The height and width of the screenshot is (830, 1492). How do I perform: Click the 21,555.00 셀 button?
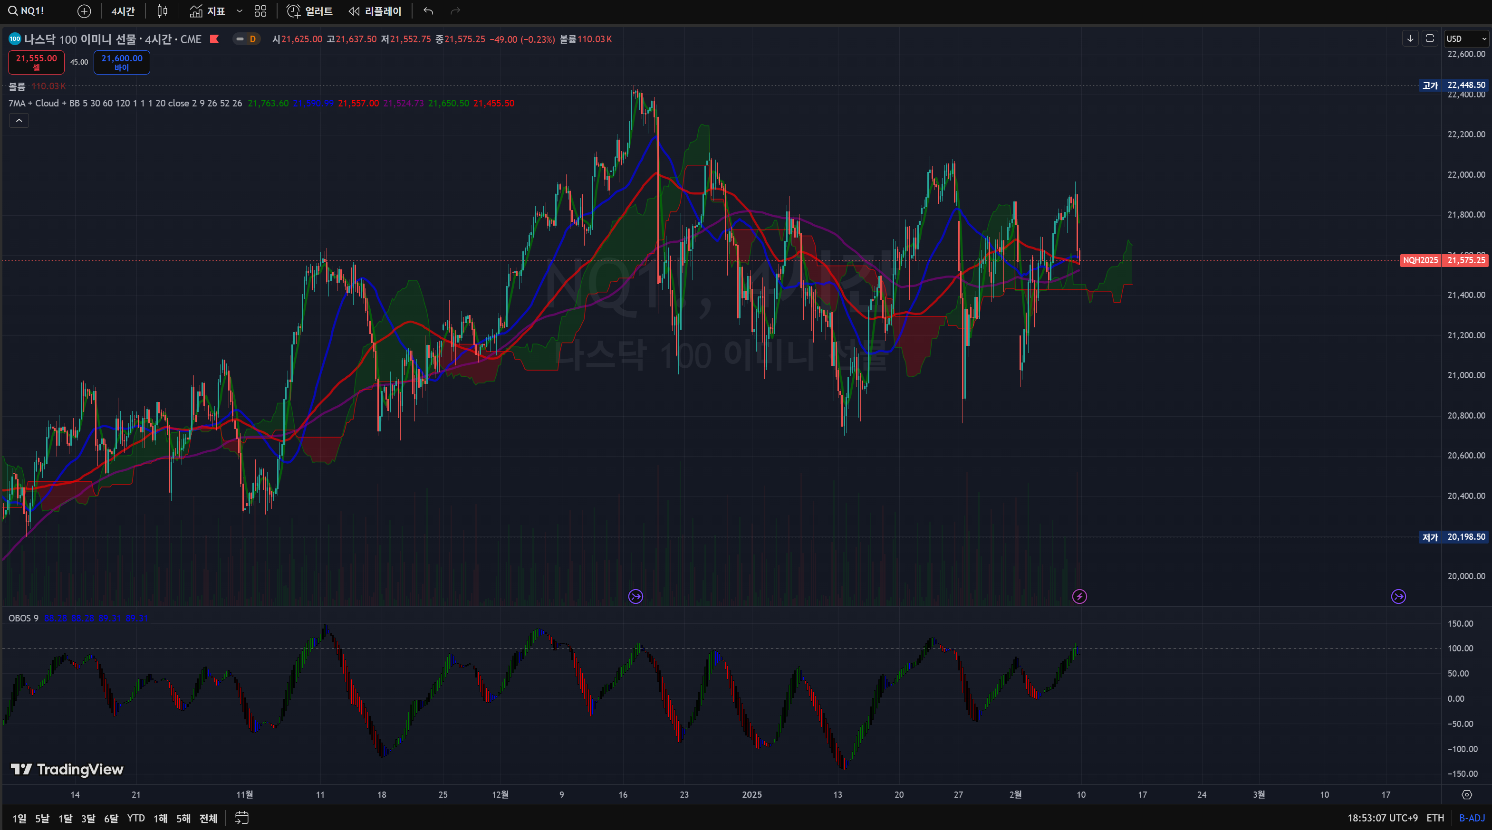[x=37, y=62]
